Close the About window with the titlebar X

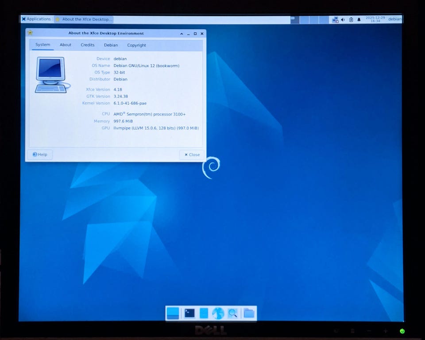pos(202,34)
